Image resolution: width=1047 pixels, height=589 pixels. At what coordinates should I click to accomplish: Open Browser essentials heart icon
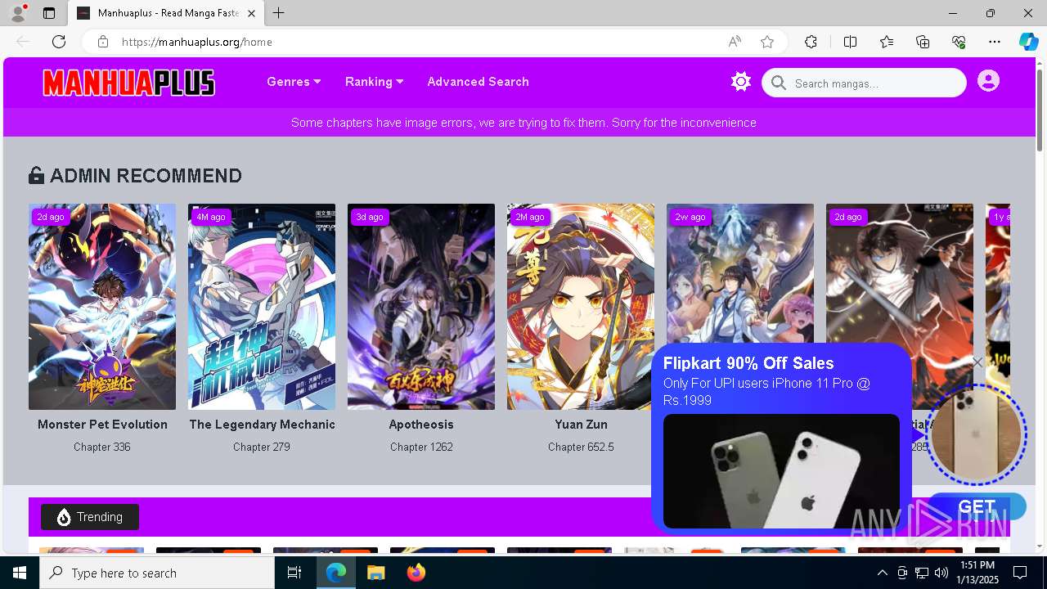tap(959, 42)
